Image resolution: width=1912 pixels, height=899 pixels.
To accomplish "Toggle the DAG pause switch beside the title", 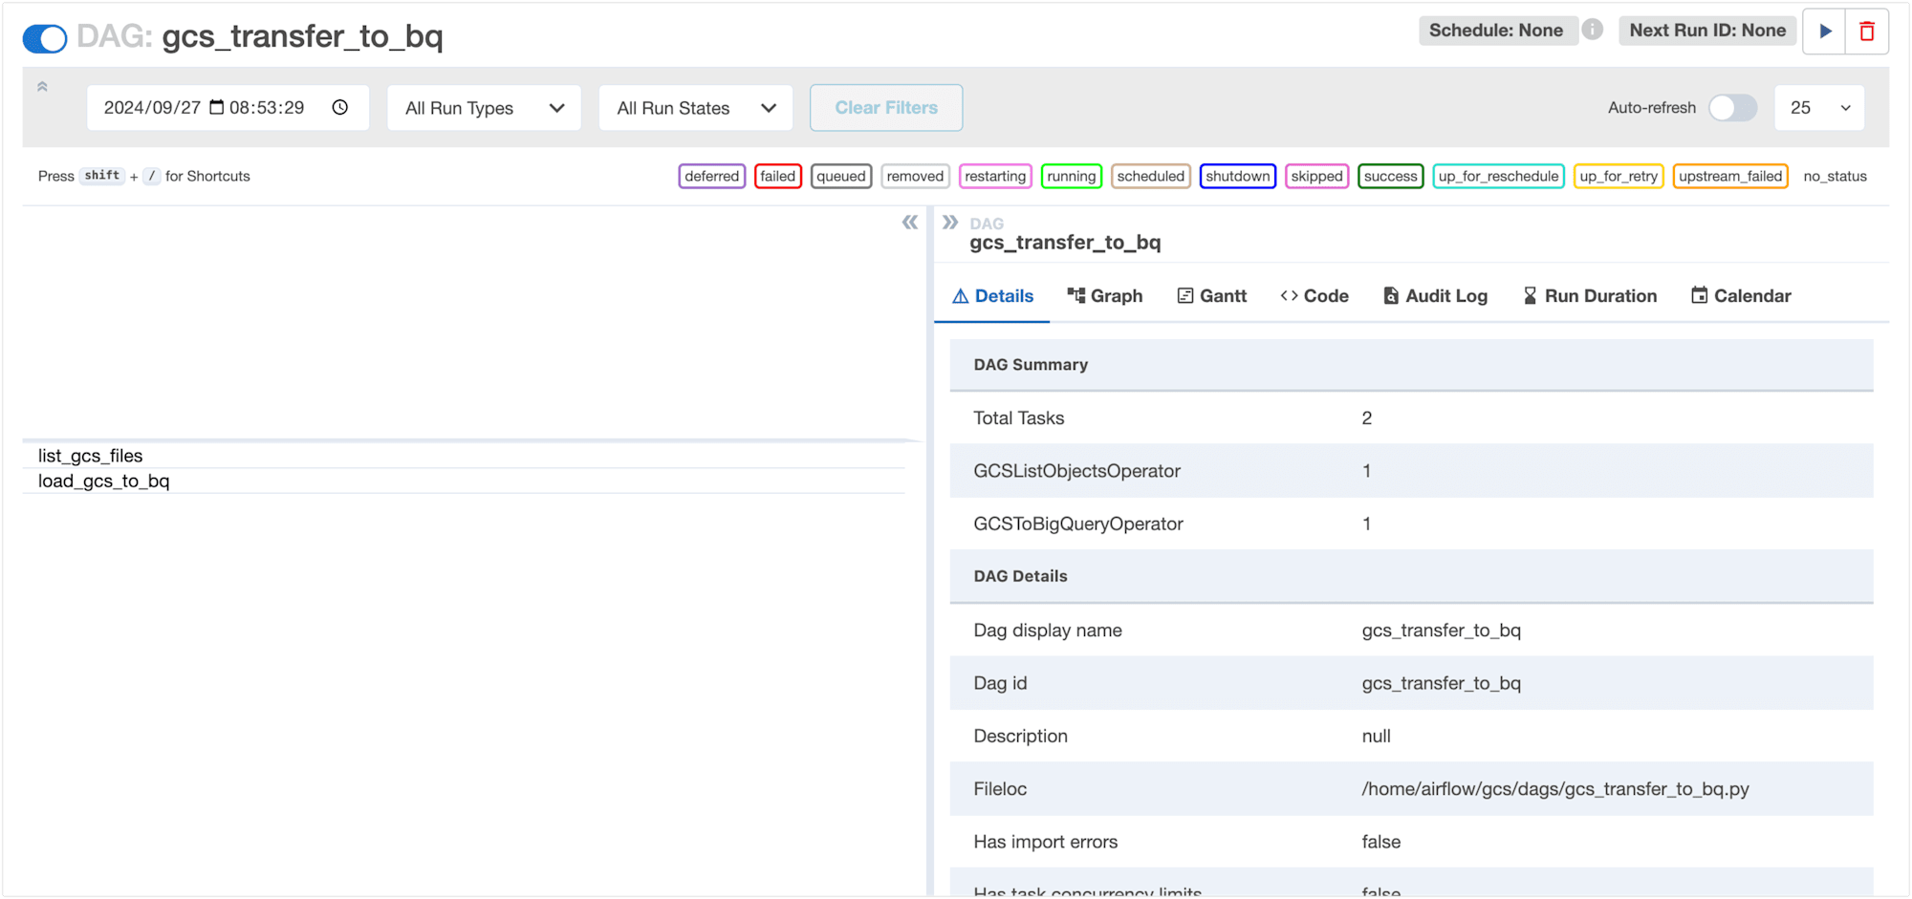I will (x=45, y=38).
